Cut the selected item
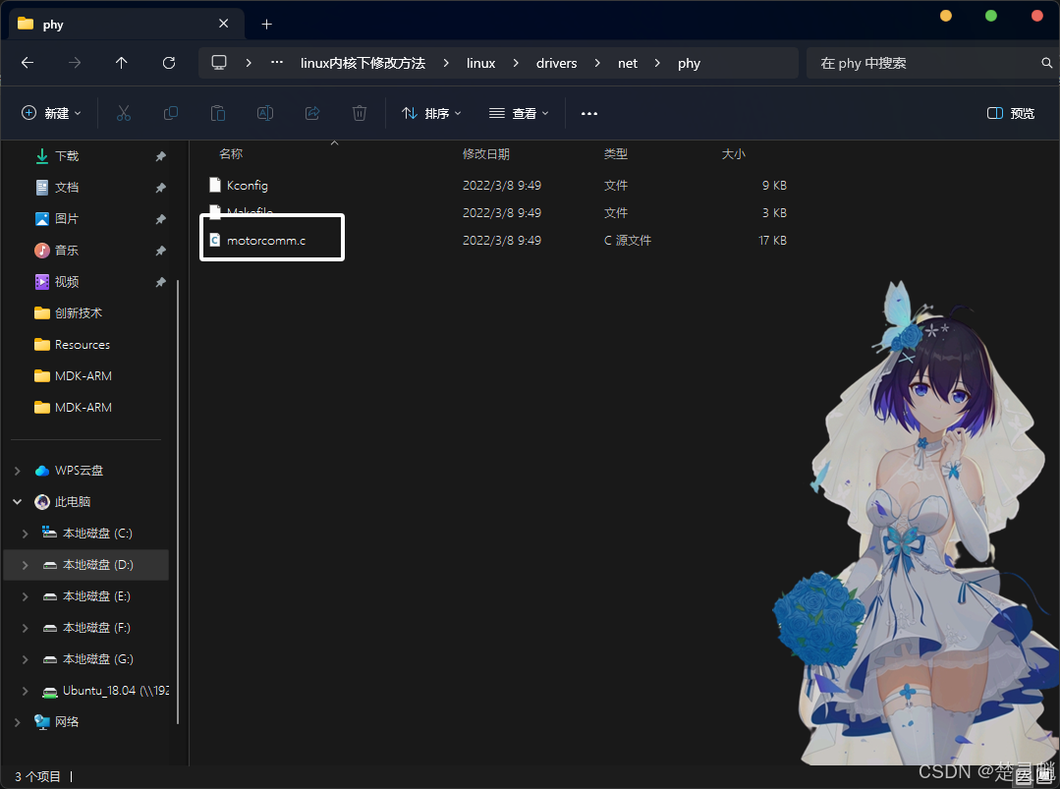 (124, 113)
